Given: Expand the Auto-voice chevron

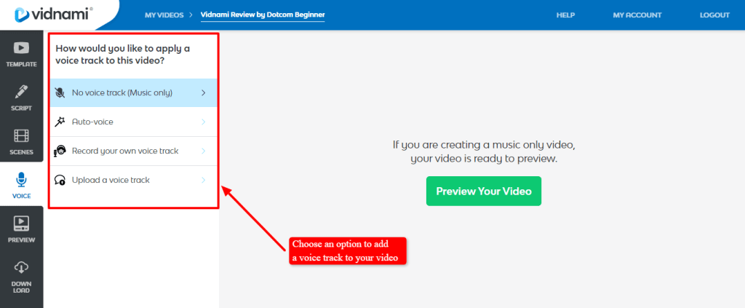Looking at the screenshot, I should 204,122.
